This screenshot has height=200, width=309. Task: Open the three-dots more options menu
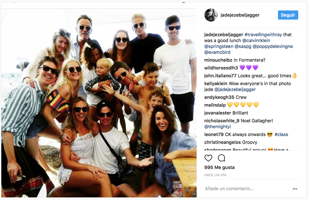tap(295, 189)
